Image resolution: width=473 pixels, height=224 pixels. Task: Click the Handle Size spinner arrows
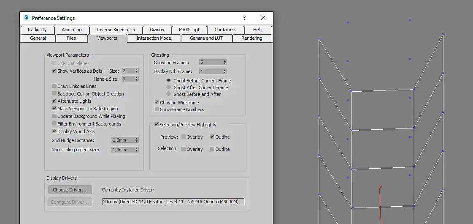point(136,79)
